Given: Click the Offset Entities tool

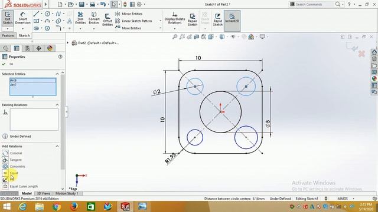Looking at the screenshot, I should coord(107,19).
